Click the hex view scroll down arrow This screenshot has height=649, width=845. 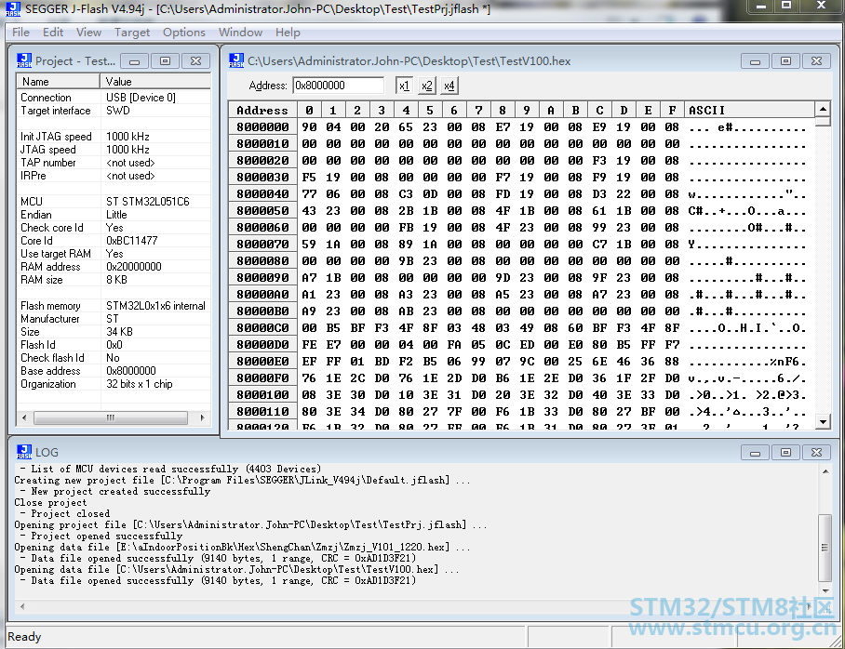[x=823, y=422]
